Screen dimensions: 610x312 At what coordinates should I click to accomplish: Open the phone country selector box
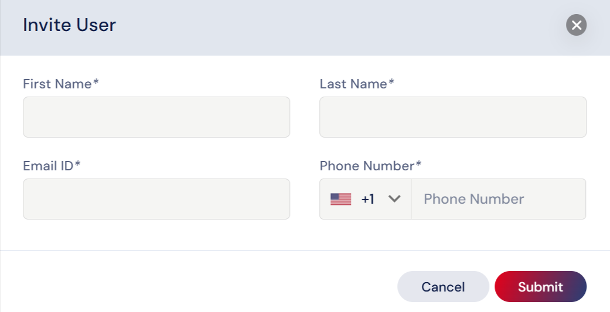point(365,199)
